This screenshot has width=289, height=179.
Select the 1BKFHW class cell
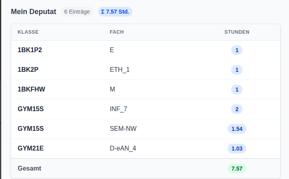point(31,89)
